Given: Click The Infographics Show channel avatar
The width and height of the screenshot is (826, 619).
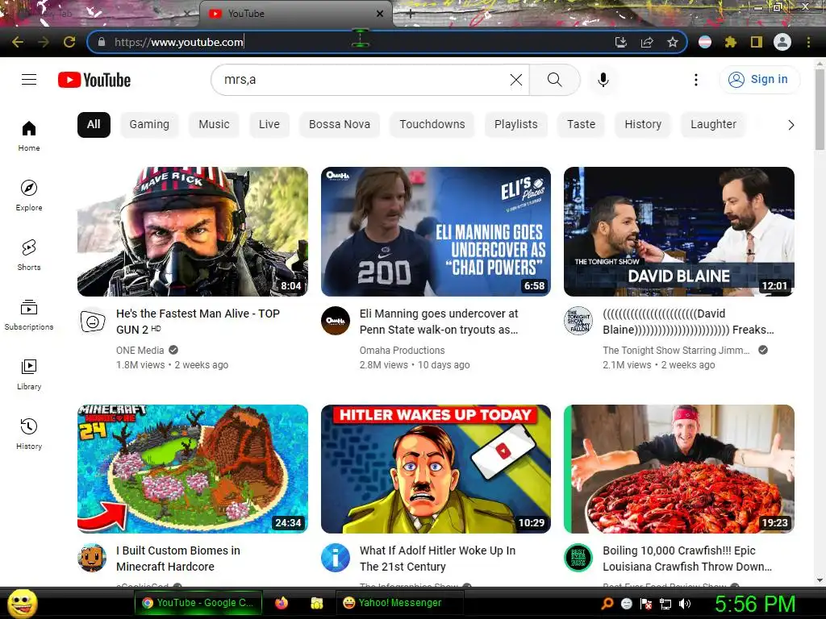Looking at the screenshot, I should pos(336,558).
